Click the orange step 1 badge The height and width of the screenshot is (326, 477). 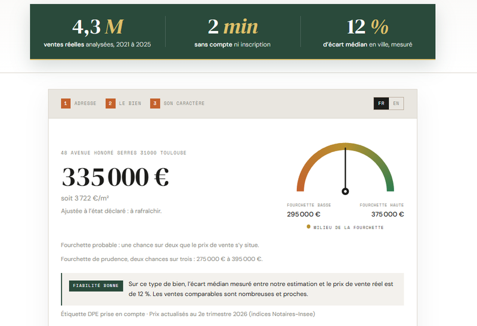pyautogui.click(x=66, y=103)
